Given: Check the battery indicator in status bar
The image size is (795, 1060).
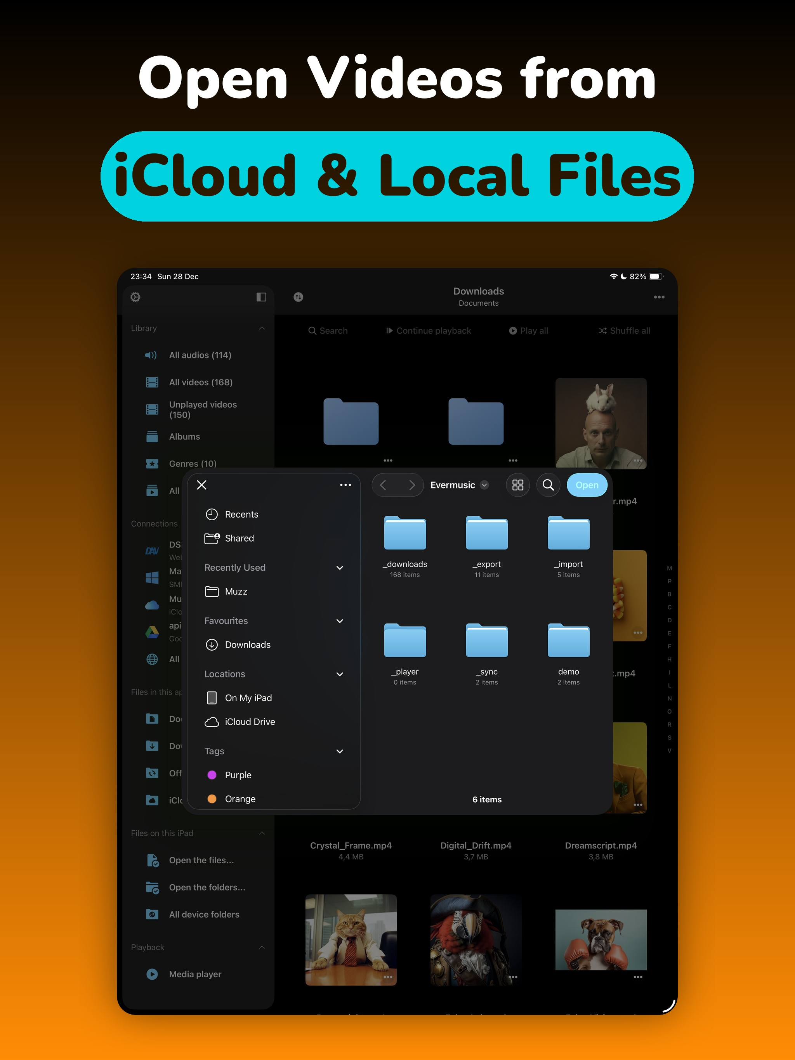Looking at the screenshot, I should 656,277.
